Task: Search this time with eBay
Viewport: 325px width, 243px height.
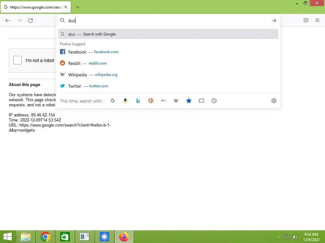Action: pyautogui.click(x=163, y=101)
